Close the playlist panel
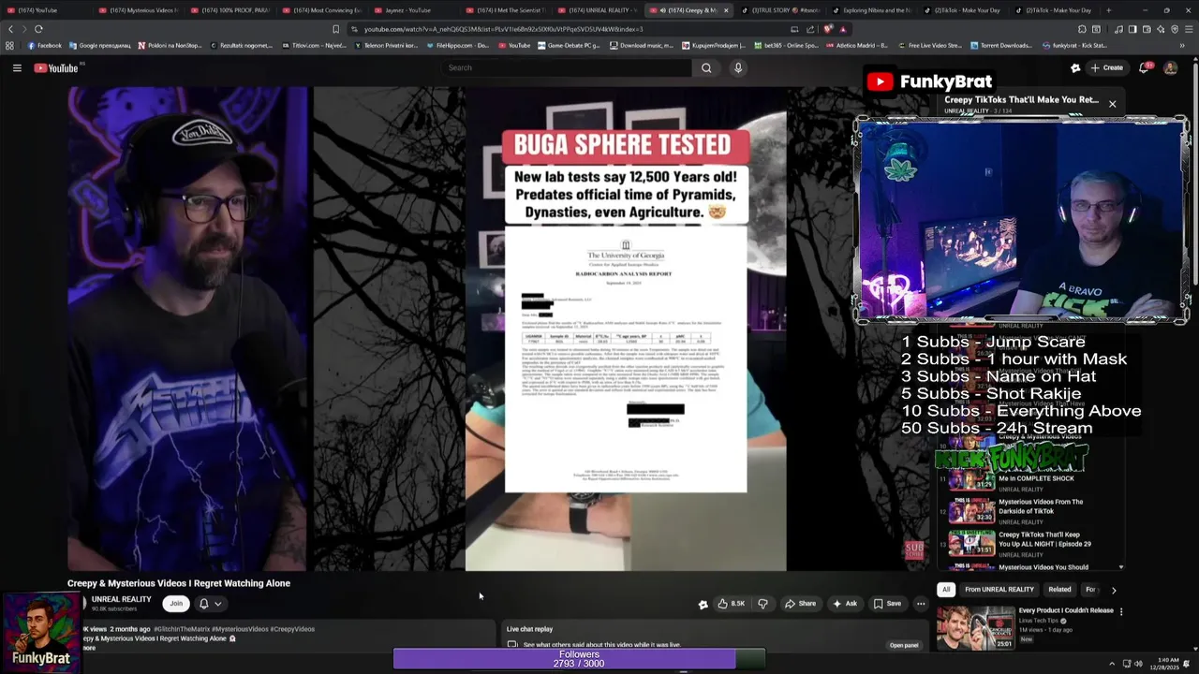This screenshot has height=674, width=1199. pos(1112,104)
